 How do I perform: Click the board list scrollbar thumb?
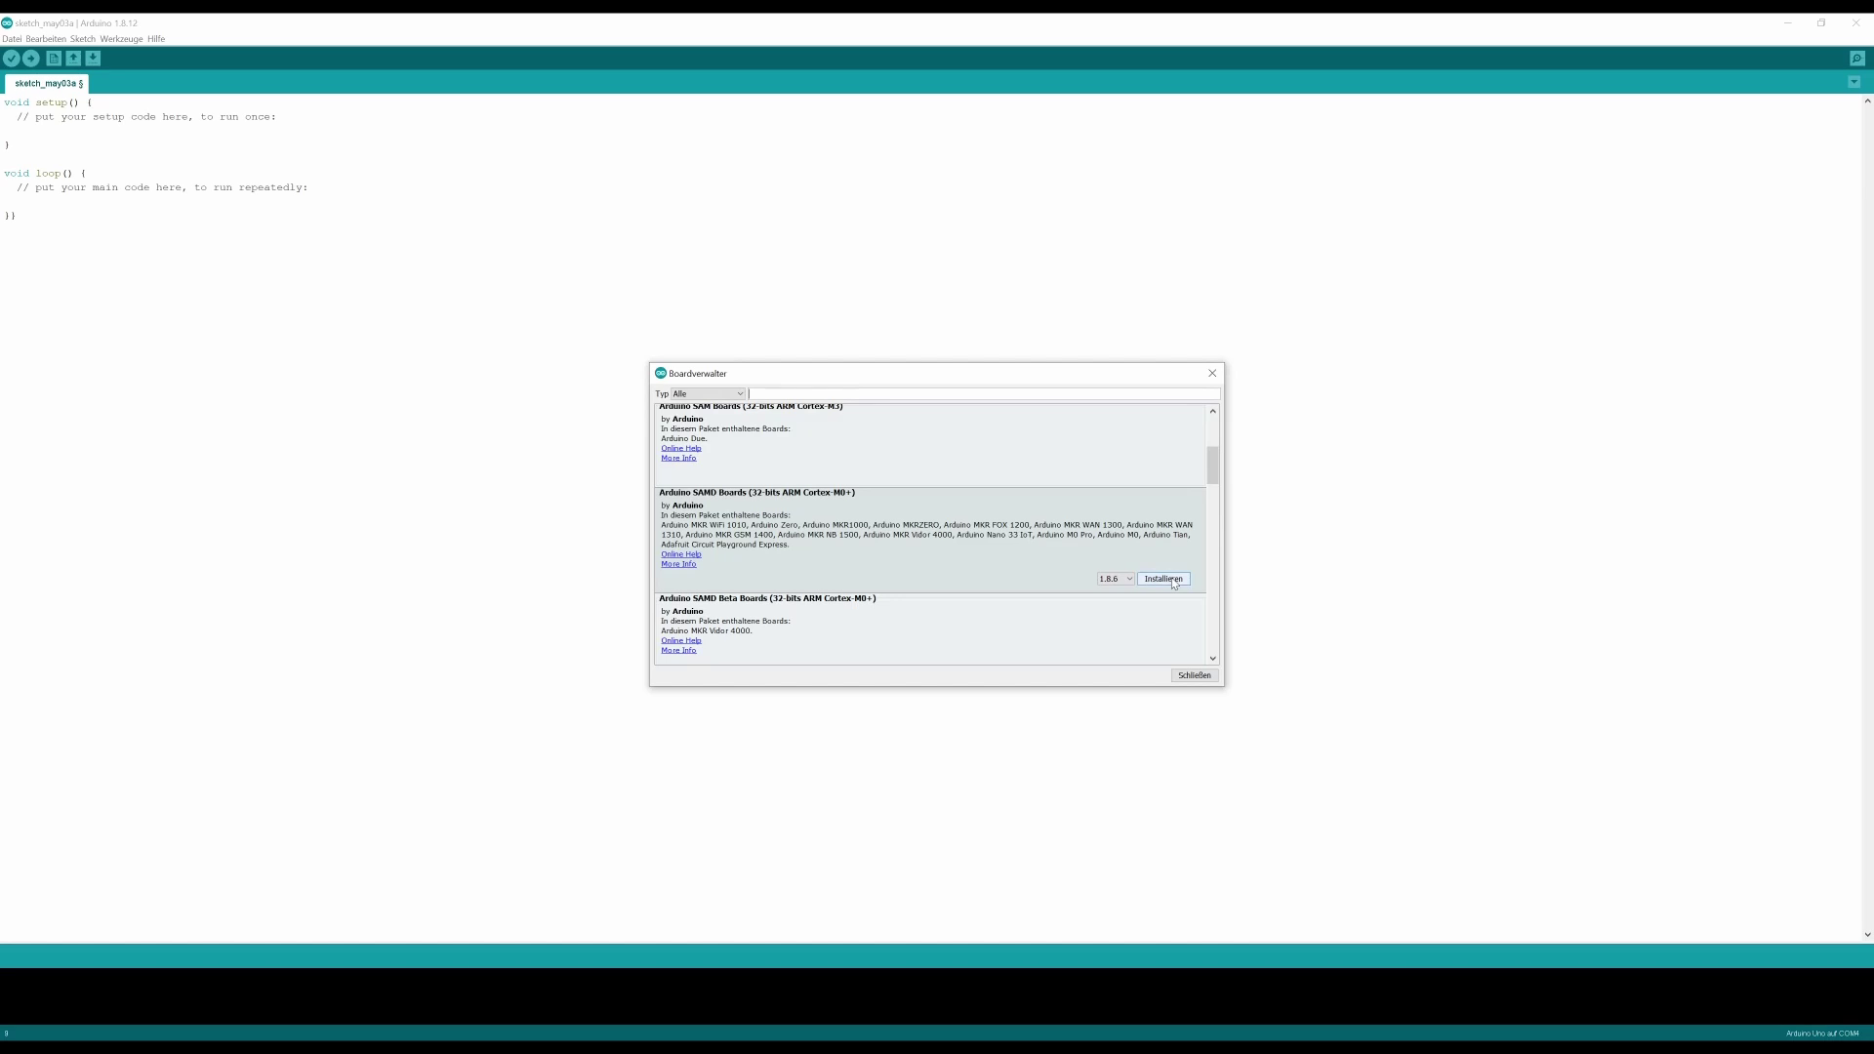click(1213, 466)
